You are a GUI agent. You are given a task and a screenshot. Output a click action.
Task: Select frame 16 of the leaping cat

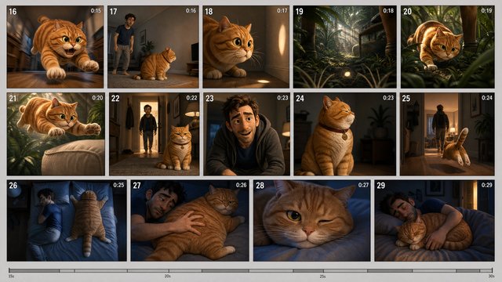(x=55, y=47)
